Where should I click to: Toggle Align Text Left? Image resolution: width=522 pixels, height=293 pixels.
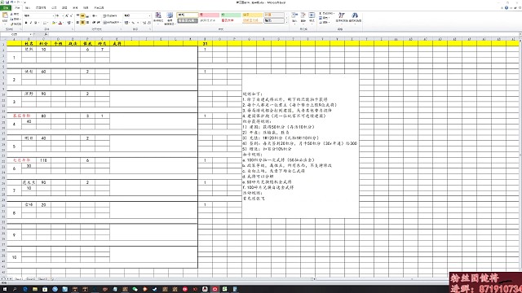pos(77,23)
